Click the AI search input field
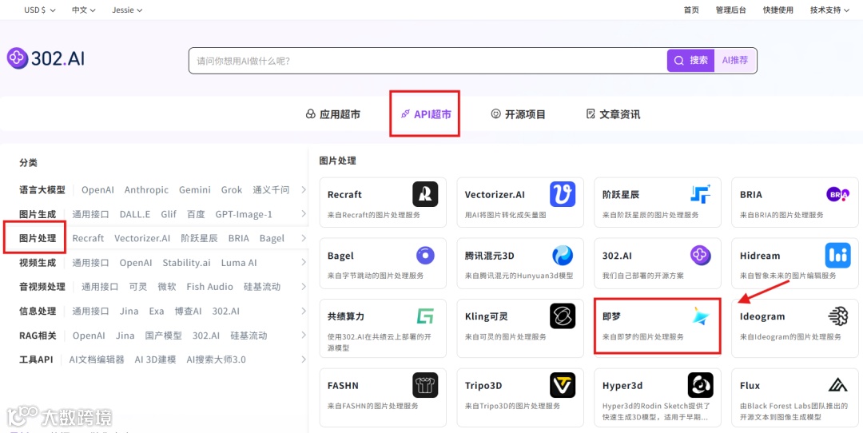Image resolution: width=863 pixels, height=433 pixels. pos(428,61)
